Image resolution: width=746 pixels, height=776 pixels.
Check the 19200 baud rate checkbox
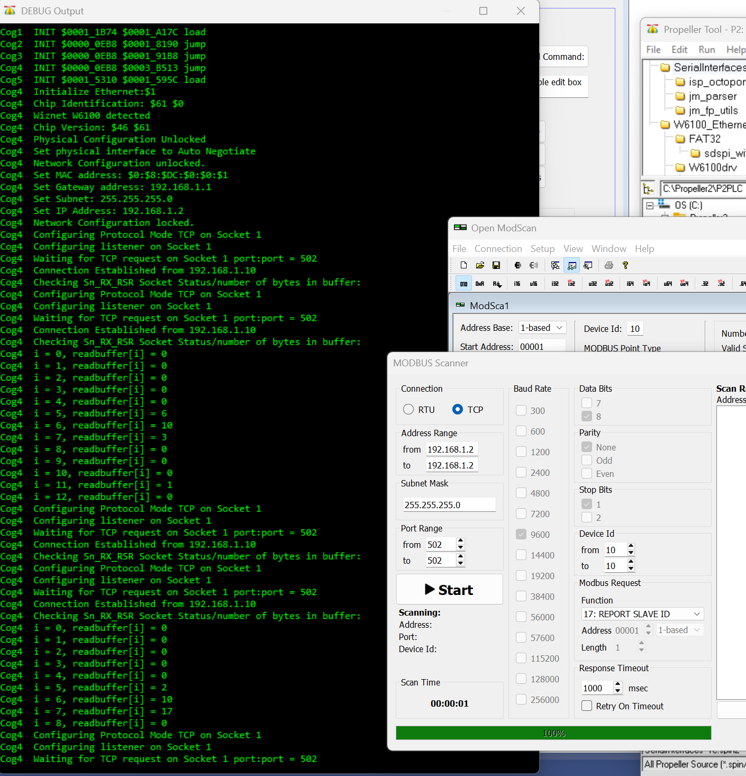click(x=521, y=575)
